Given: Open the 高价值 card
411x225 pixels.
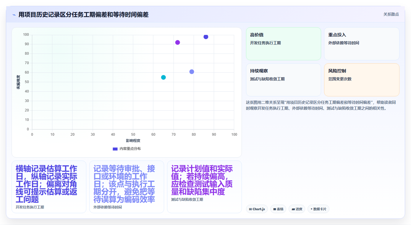Looking at the screenshot, I should [283, 44].
